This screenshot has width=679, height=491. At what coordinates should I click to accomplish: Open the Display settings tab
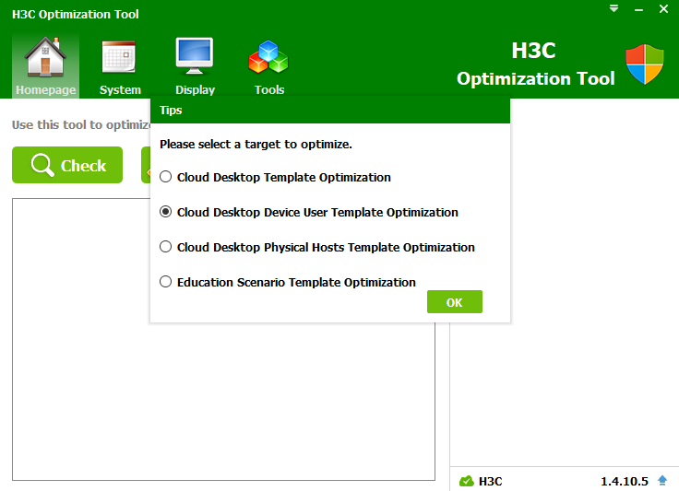point(195,65)
